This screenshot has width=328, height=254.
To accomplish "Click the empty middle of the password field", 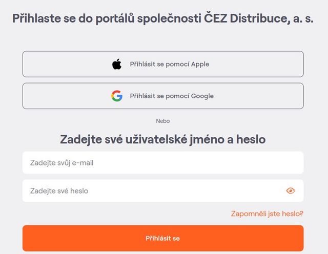I will [x=179, y=191].
